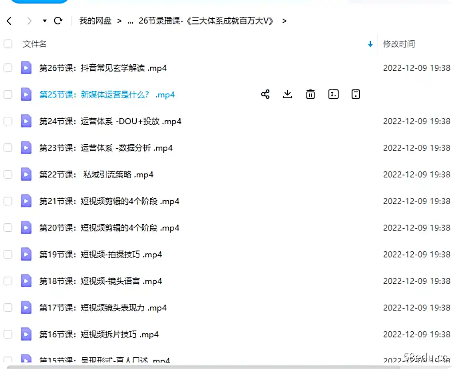Delete the 第25节课 file with trash icon
The width and height of the screenshot is (455, 369).
click(310, 94)
